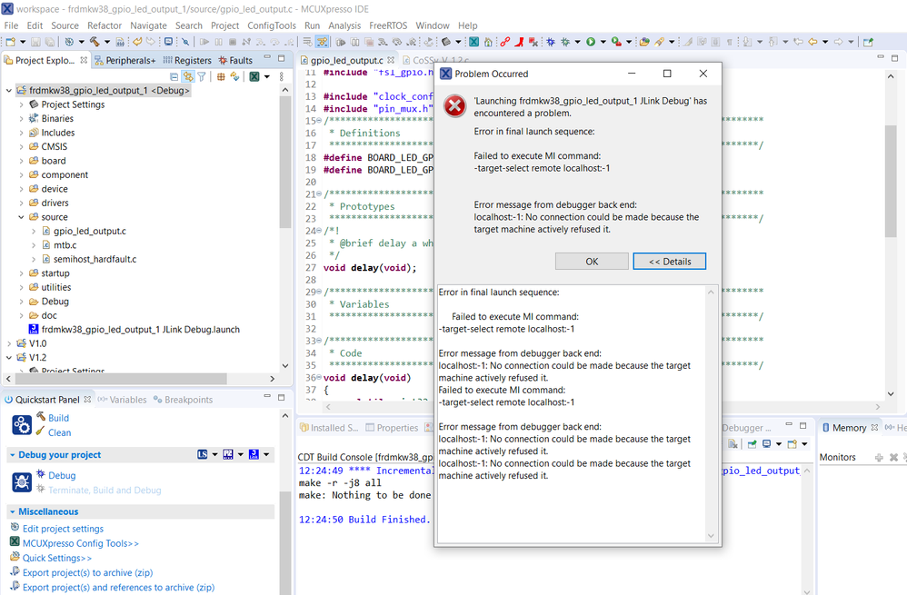
Task: Click the red chain link probe icon
Action: tap(505, 42)
